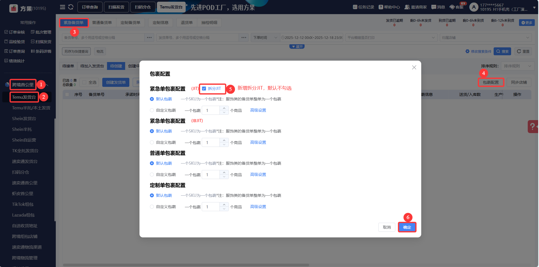The image size is (539, 267).
Task: Click the 邀请商家 invite merchant icon
Action: click(x=407, y=7)
